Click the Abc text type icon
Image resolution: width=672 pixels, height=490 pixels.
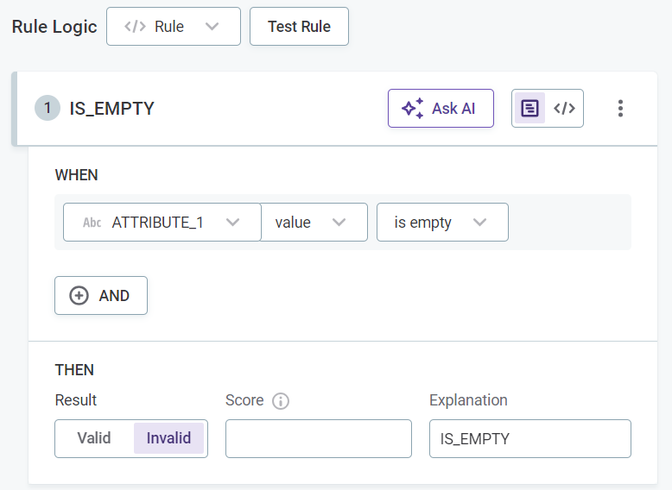click(x=92, y=223)
